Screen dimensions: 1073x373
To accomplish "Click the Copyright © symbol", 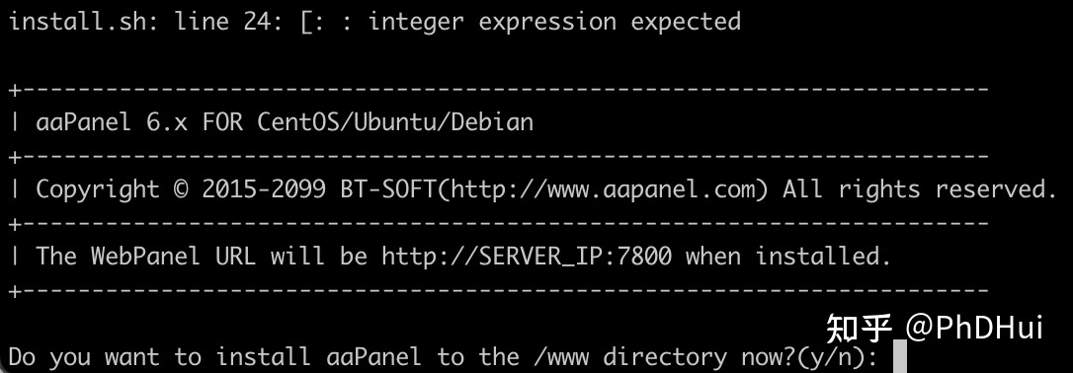I will [181, 189].
